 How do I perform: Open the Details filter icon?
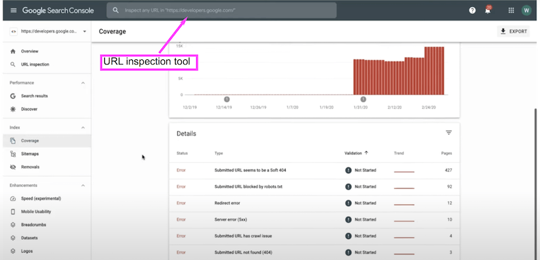click(x=448, y=132)
